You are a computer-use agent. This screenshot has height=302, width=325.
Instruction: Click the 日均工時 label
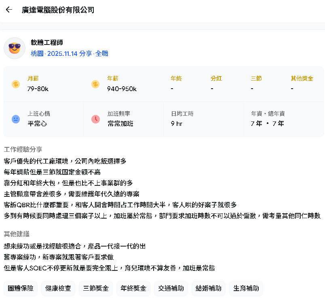pyautogui.click(x=182, y=114)
